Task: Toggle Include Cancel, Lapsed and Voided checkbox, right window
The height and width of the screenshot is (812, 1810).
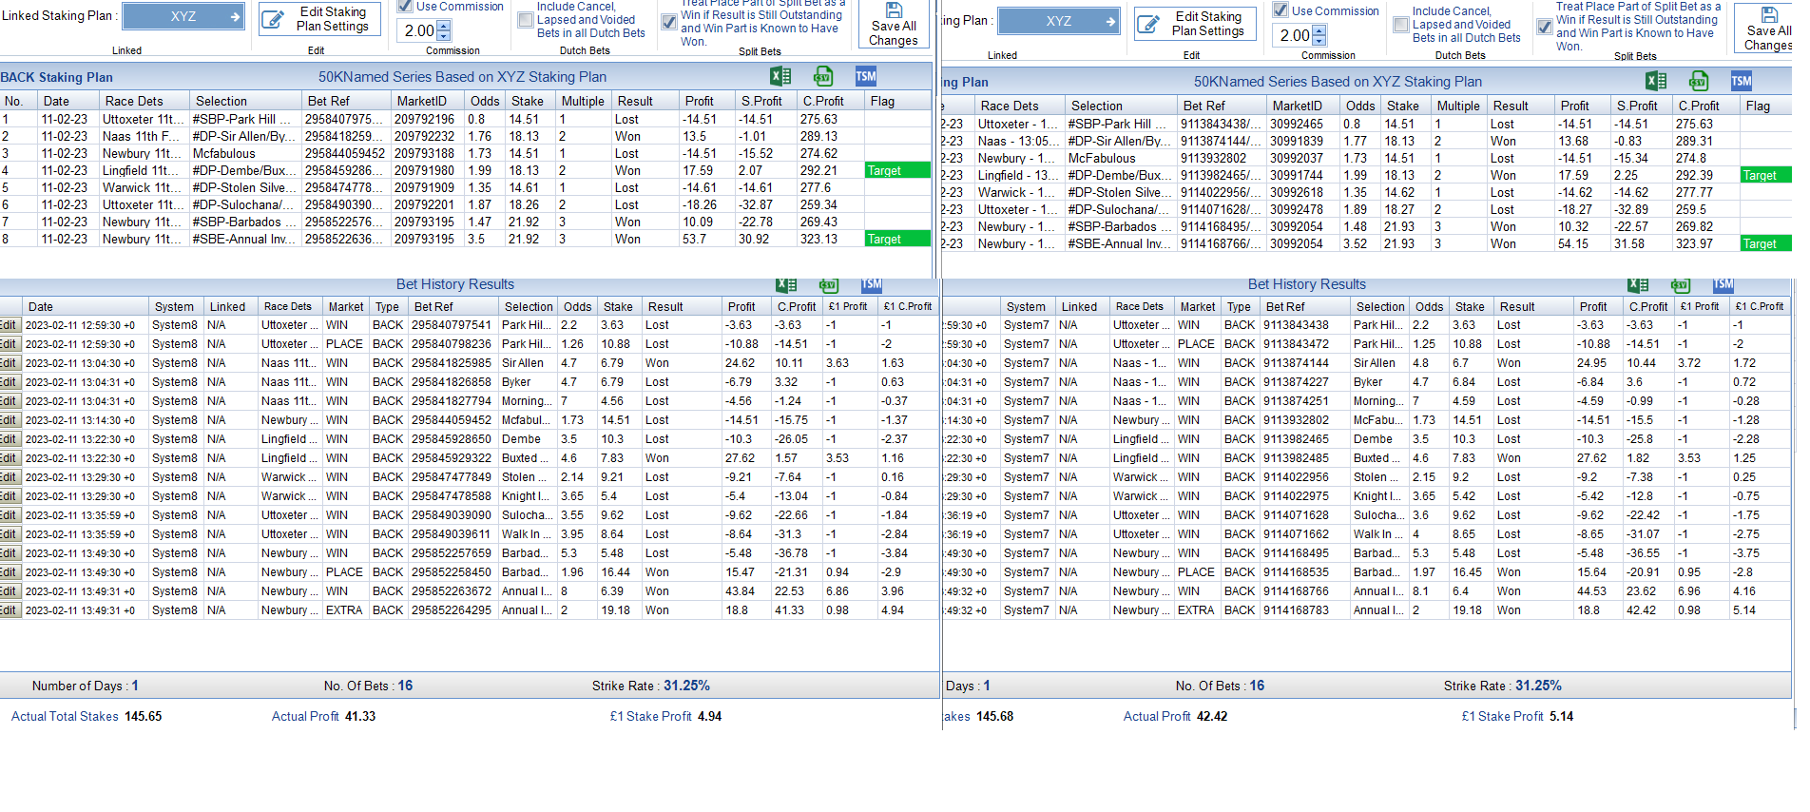Action: (x=1401, y=25)
